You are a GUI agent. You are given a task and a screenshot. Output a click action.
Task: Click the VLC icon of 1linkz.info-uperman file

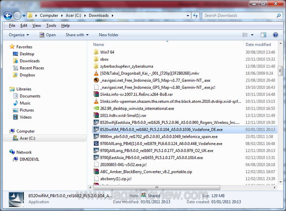(x=96, y=101)
